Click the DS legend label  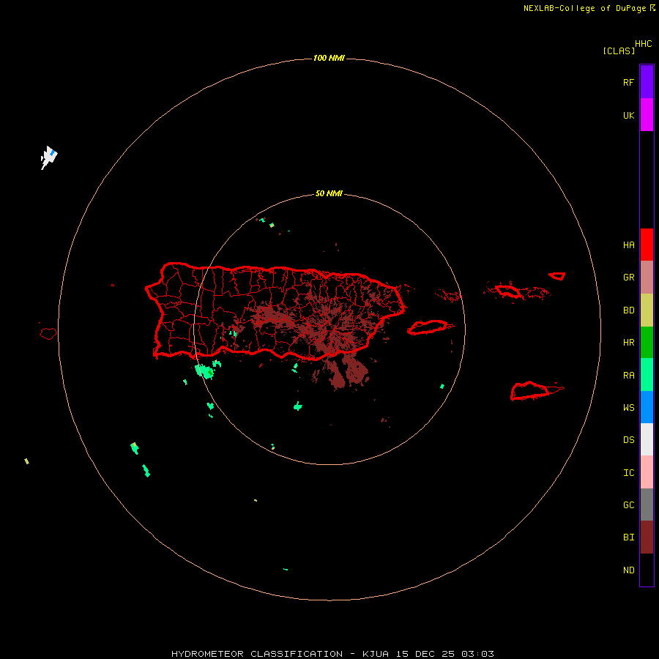pyautogui.click(x=628, y=439)
